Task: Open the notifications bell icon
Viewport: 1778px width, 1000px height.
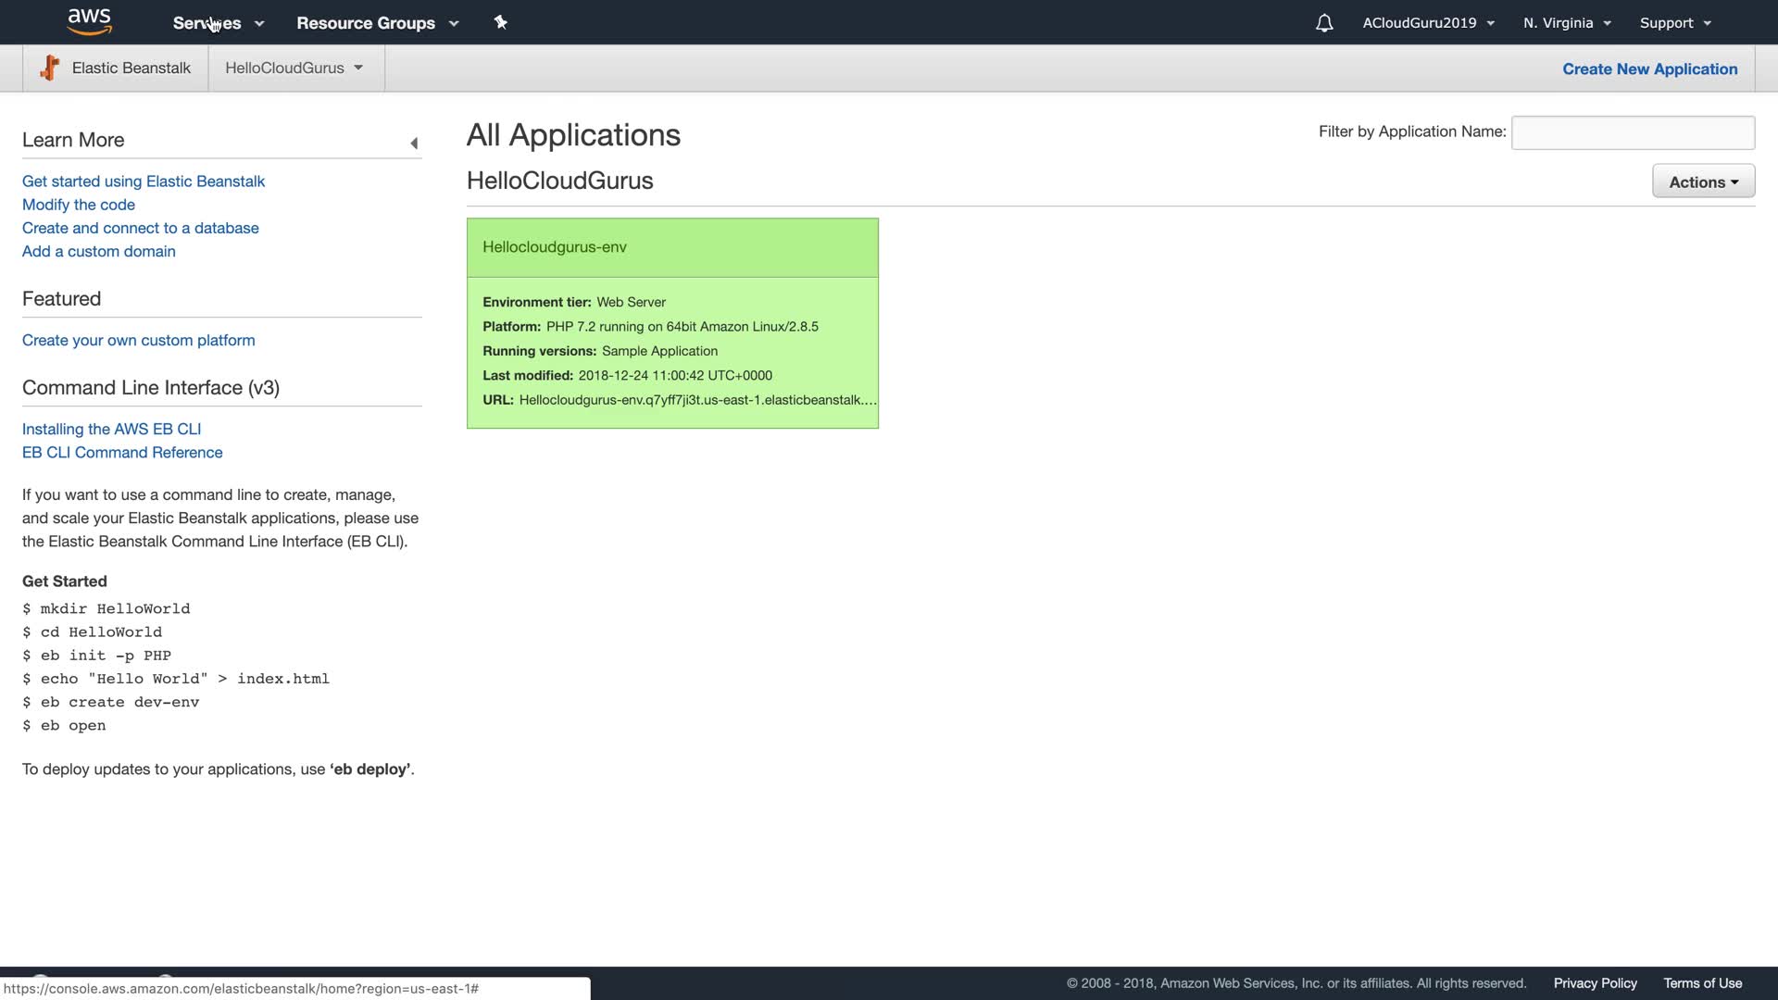Action: click(1323, 23)
